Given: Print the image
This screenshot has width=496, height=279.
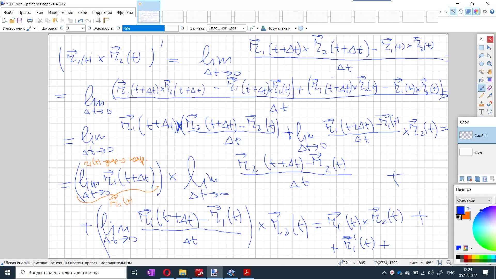Looking at the screenshot, I should coord(30,20).
